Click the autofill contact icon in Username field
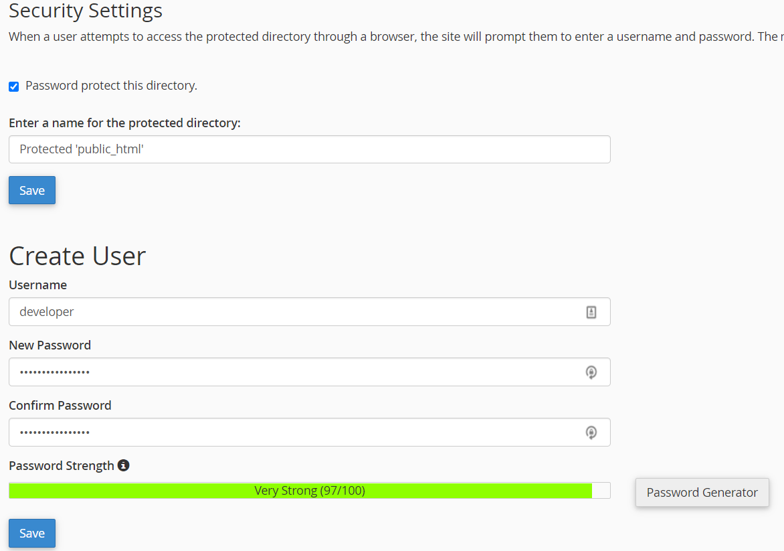 (x=591, y=312)
